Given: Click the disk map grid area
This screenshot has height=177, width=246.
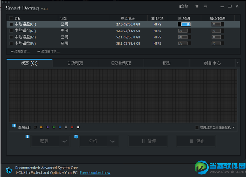Looking at the screenshot, I should pyautogui.click(x=123, y=96).
